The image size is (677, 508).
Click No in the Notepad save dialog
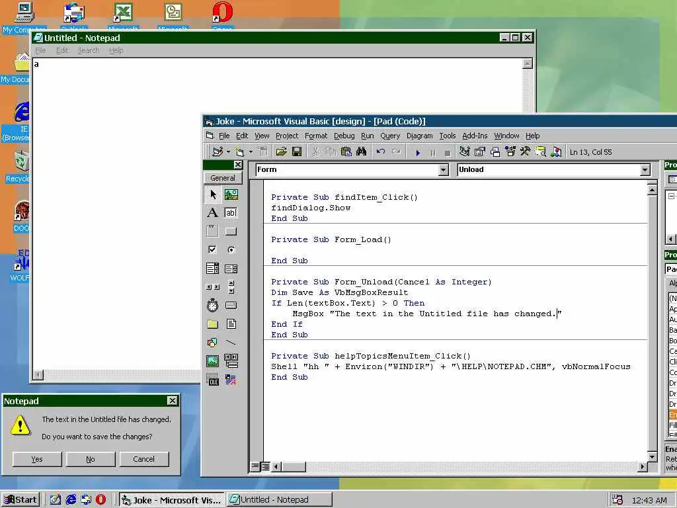pos(91,459)
